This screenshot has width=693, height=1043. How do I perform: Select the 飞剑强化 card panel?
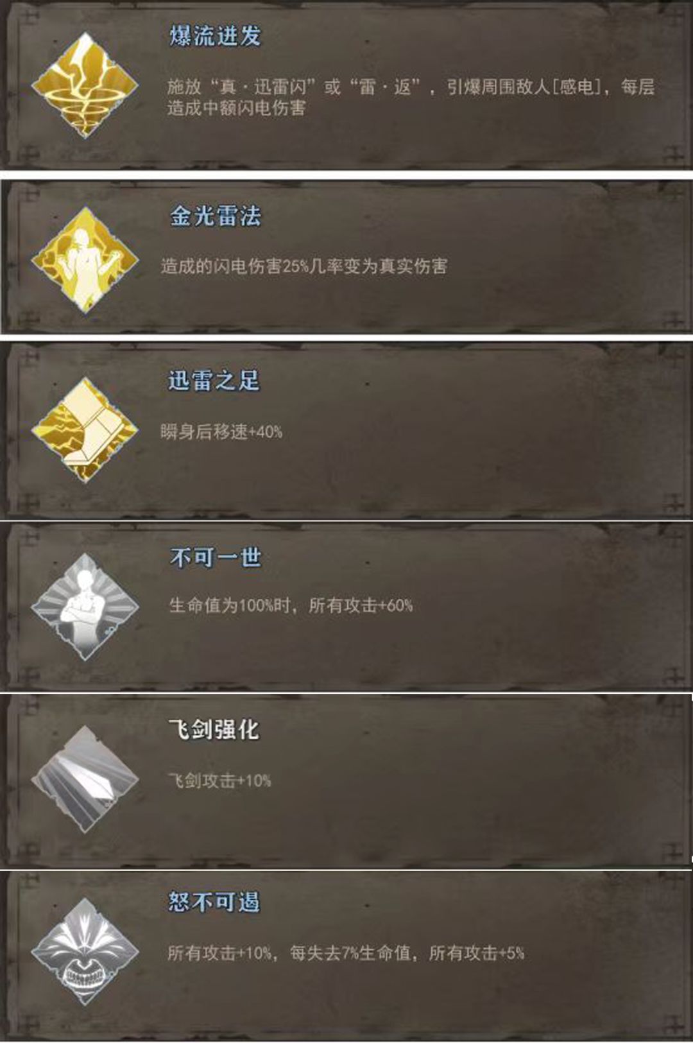346,779
